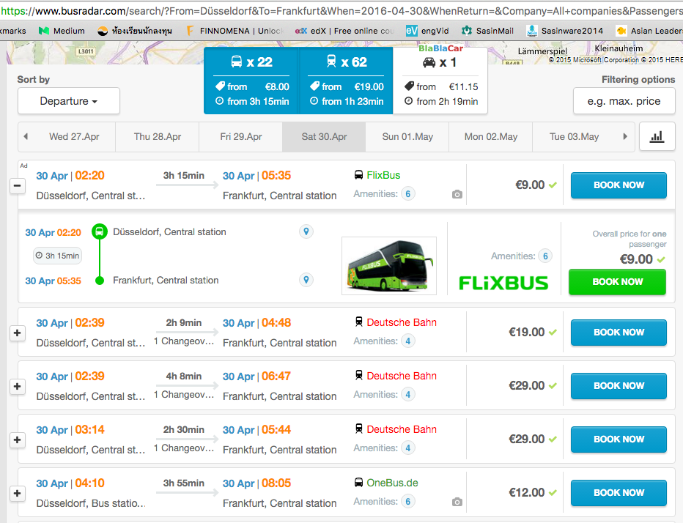Open the Medium bookmark
This screenshot has height=523, width=683.
click(x=62, y=31)
